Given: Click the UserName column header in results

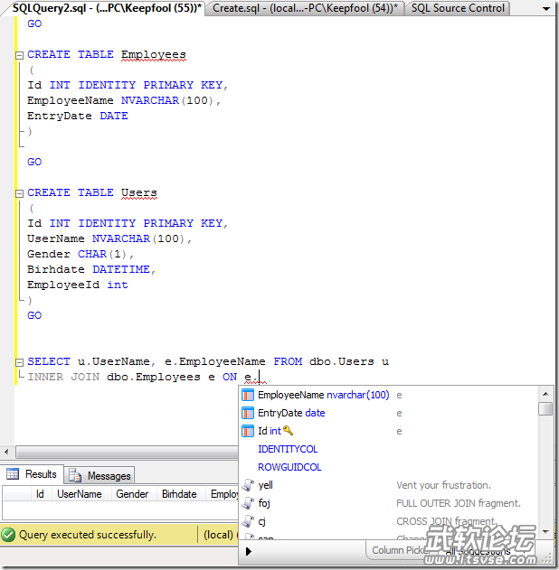Looking at the screenshot, I should [80, 494].
